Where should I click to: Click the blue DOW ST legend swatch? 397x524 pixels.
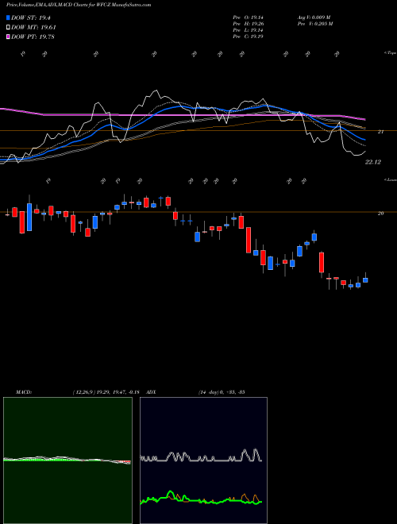8,17
